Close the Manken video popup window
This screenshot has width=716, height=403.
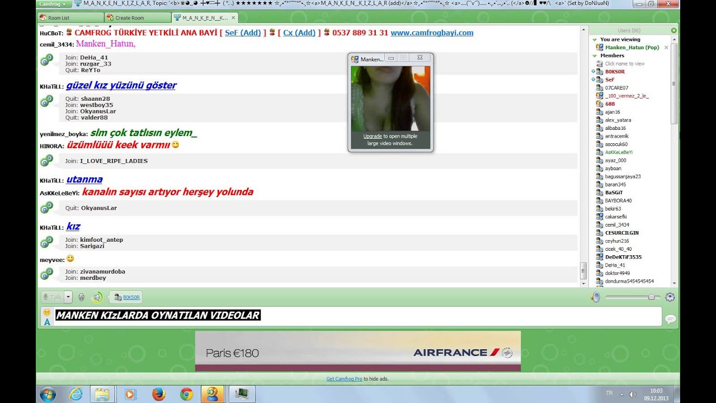(420, 58)
